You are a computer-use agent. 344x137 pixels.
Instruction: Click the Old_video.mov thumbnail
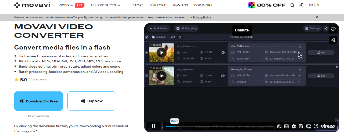click(x=161, y=76)
